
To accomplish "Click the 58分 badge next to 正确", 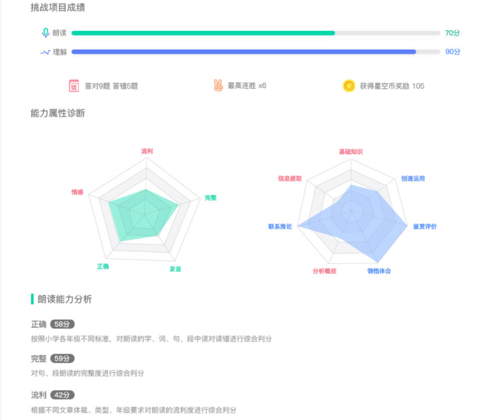I will point(63,324).
